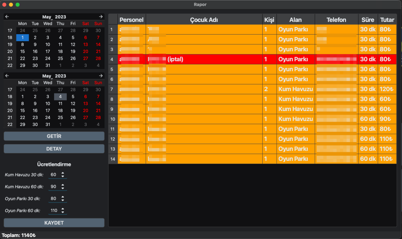Screen dimensions: 402x239
Task: Decrease Oyun Parkı 30 dk price
Action: pos(63,200)
